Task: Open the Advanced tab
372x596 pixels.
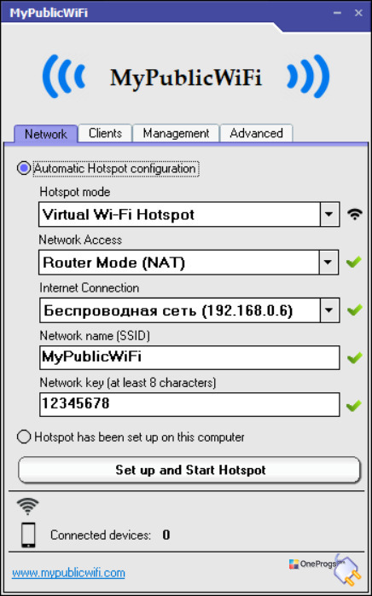Action: (x=256, y=133)
